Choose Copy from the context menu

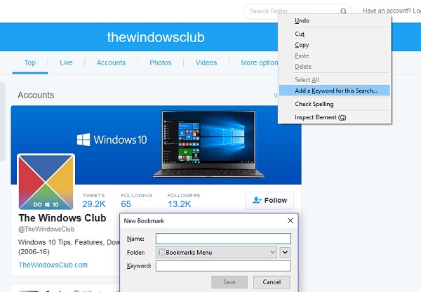[334, 45]
